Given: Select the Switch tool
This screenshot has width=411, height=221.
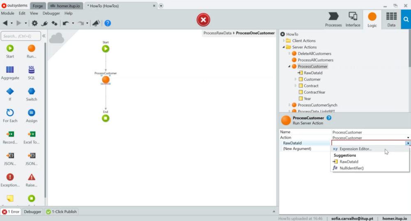Looking at the screenshot, I should click(32, 95).
